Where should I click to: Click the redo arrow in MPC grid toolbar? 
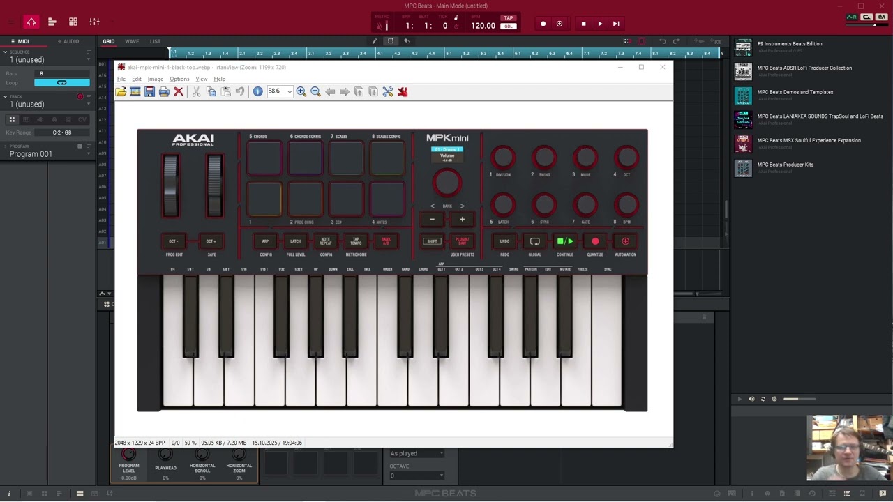coord(676,41)
